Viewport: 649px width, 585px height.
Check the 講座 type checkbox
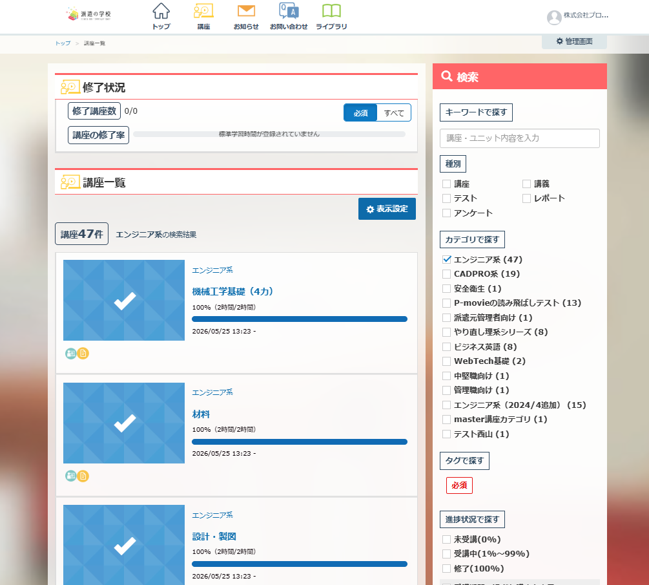[446, 184]
